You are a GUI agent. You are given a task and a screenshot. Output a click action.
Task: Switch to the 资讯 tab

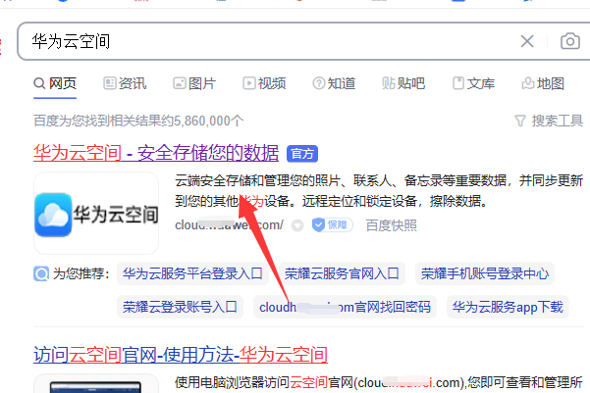point(125,83)
